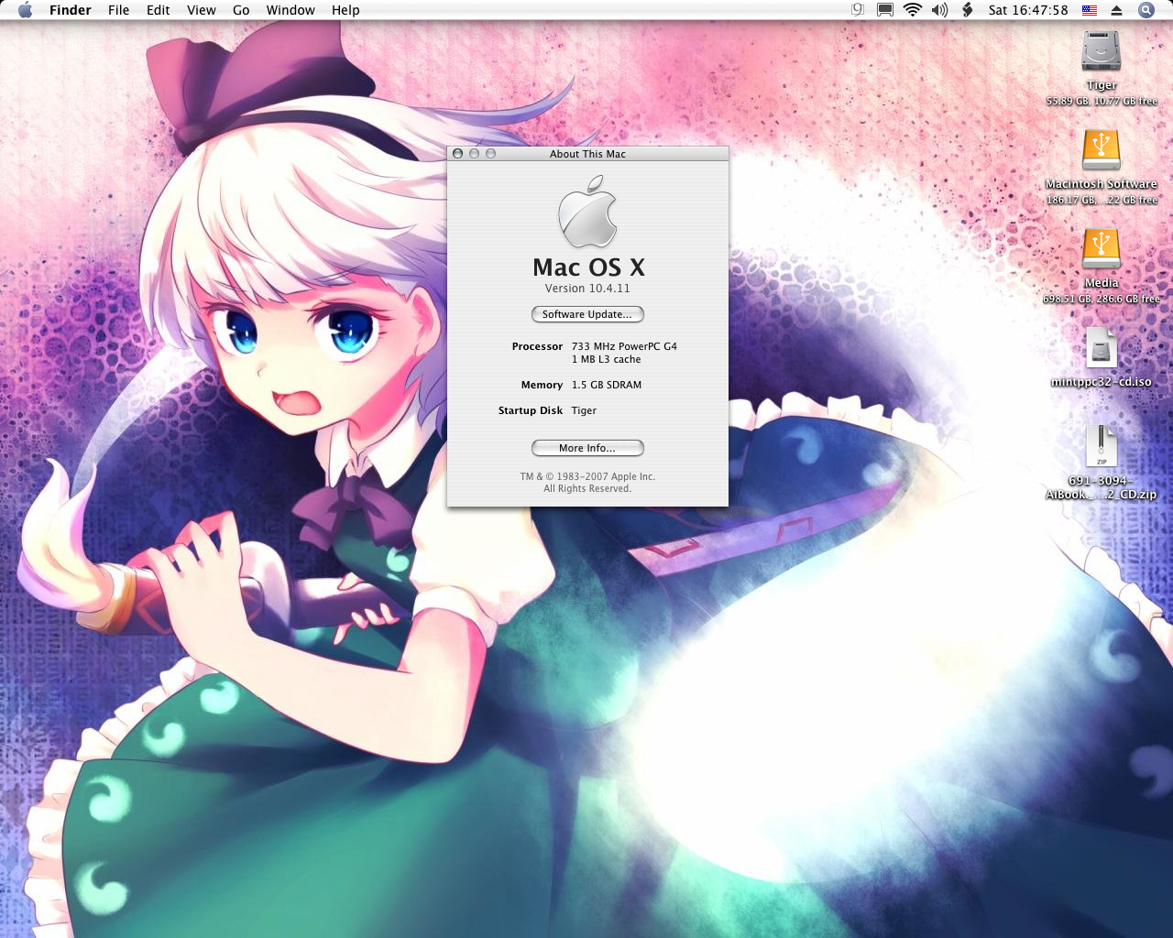Open the US flag input menu

coord(1090,10)
